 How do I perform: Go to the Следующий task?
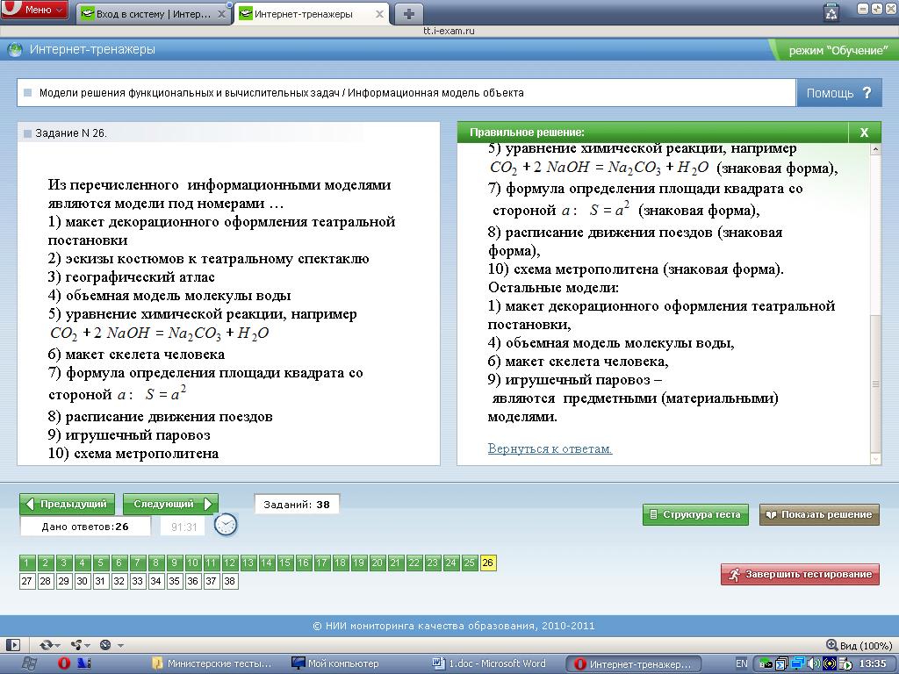pos(171,505)
